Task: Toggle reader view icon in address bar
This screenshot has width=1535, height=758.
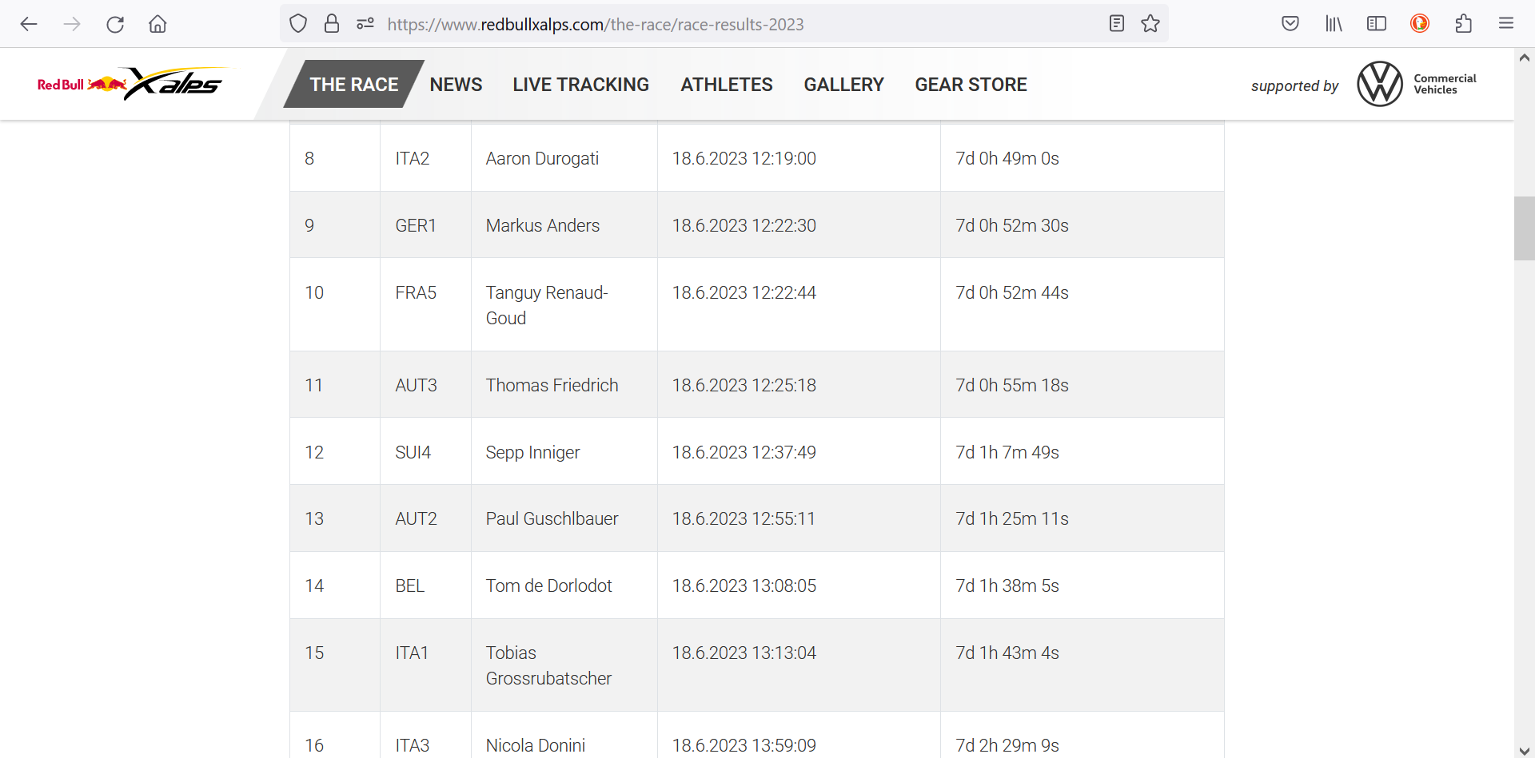Action: [1117, 24]
